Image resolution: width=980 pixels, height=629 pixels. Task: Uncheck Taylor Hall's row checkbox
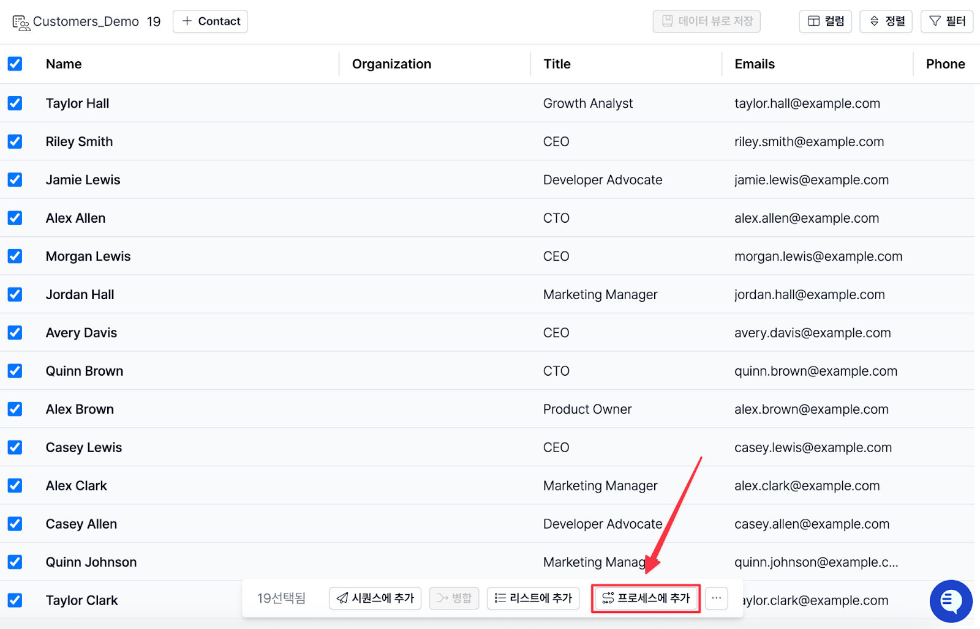[x=15, y=103]
